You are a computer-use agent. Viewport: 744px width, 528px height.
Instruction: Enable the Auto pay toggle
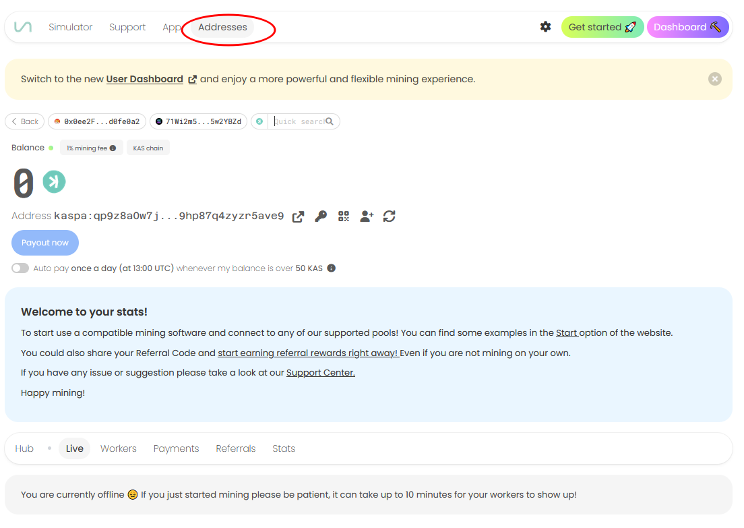click(20, 268)
